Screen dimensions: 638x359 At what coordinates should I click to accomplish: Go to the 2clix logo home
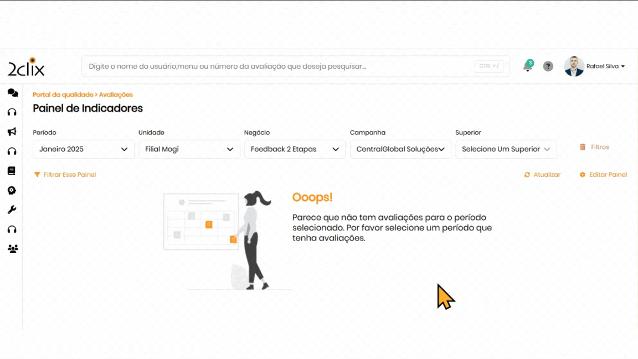pos(26,67)
